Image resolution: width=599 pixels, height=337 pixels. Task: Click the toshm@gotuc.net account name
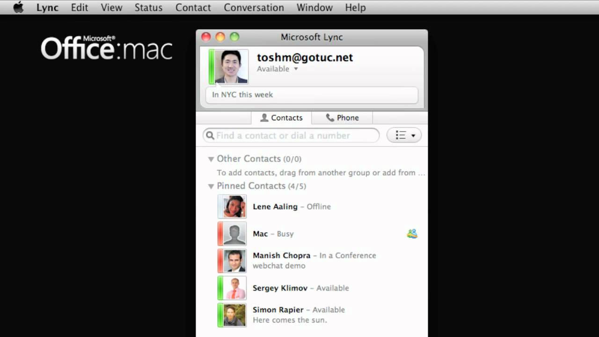click(x=305, y=58)
